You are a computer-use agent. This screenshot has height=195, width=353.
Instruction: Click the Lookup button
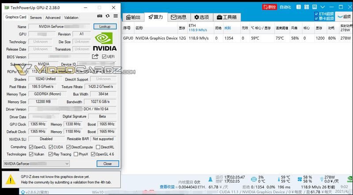(x=105, y=26)
